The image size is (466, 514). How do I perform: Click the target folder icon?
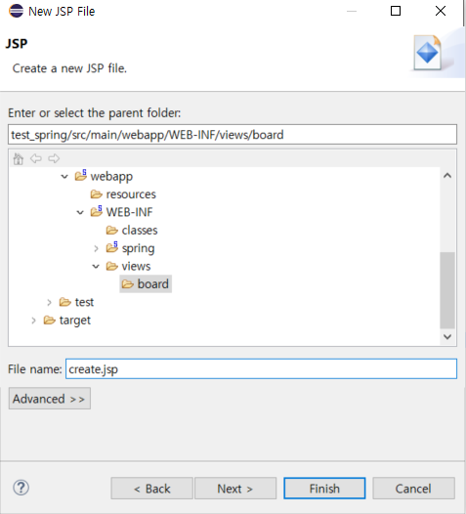tap(50, 320)
